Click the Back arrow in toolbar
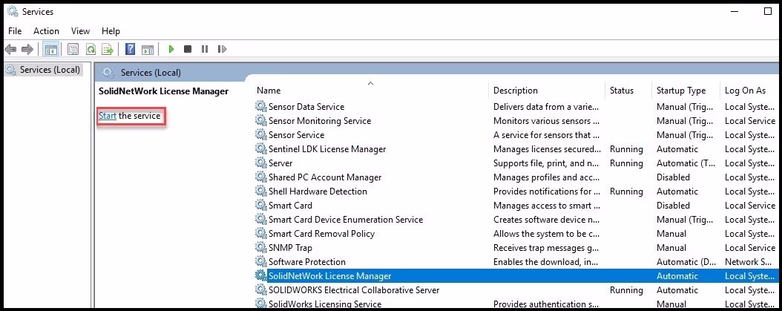782x311 pixels. [x=10, y=49]
